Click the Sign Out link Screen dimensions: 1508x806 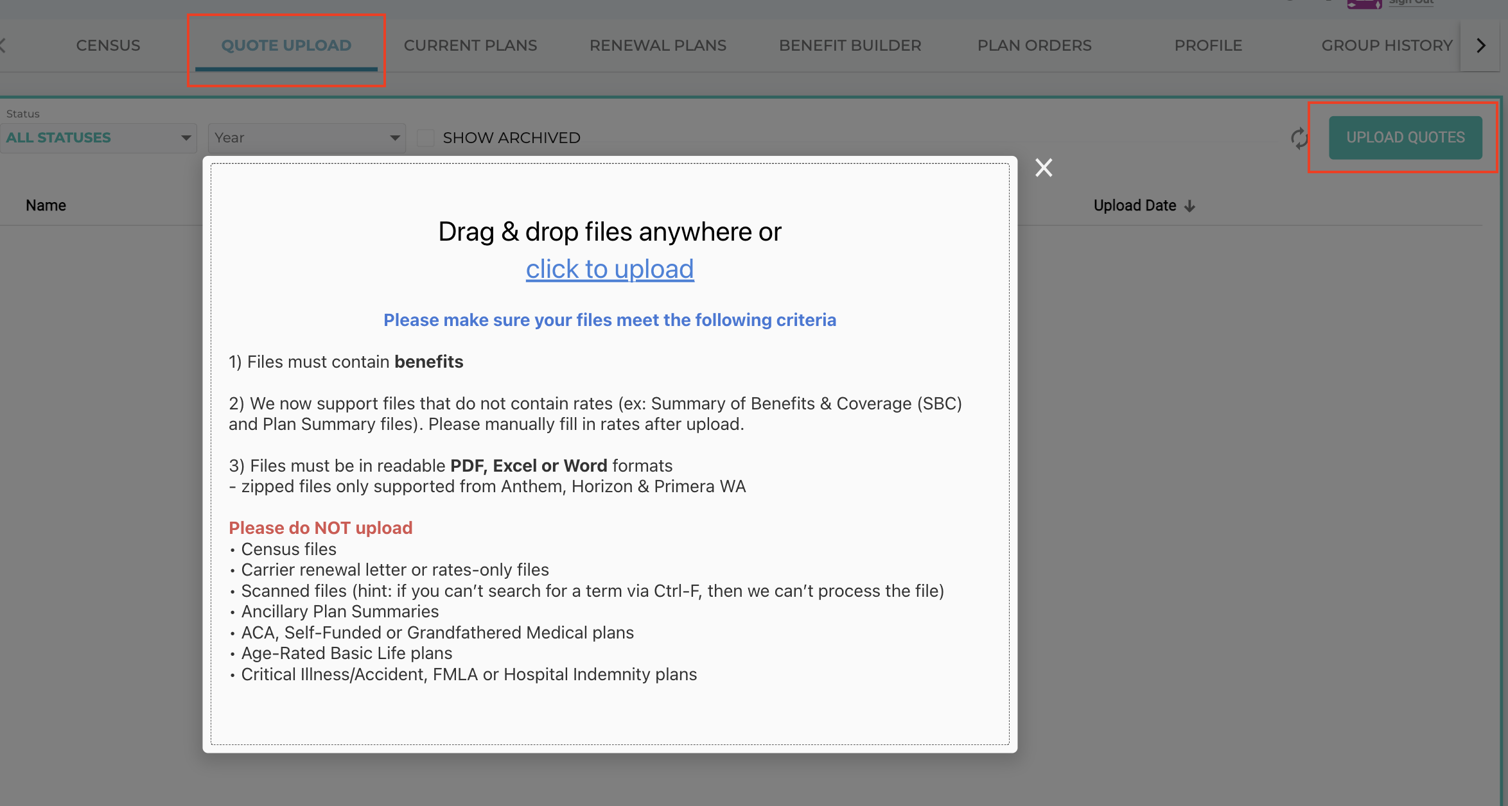point(1410,3)
